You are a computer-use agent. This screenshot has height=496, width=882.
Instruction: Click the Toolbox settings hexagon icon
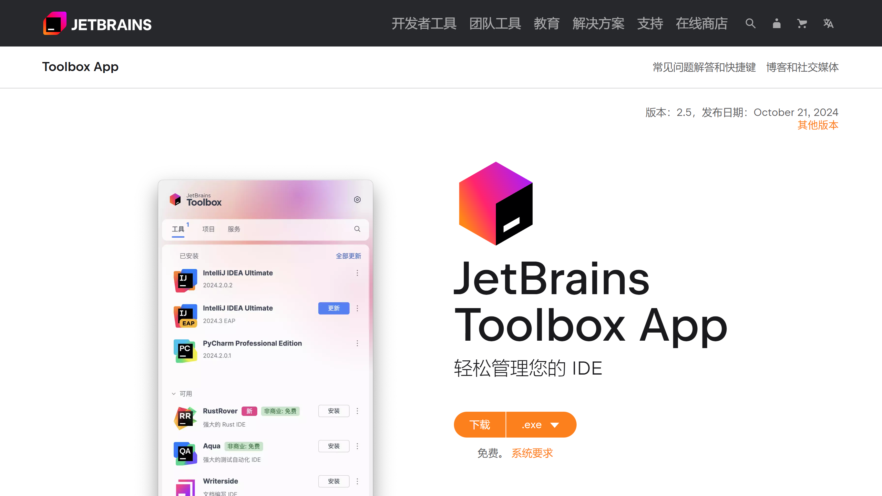pyautogui.click(x=357, y=200)
